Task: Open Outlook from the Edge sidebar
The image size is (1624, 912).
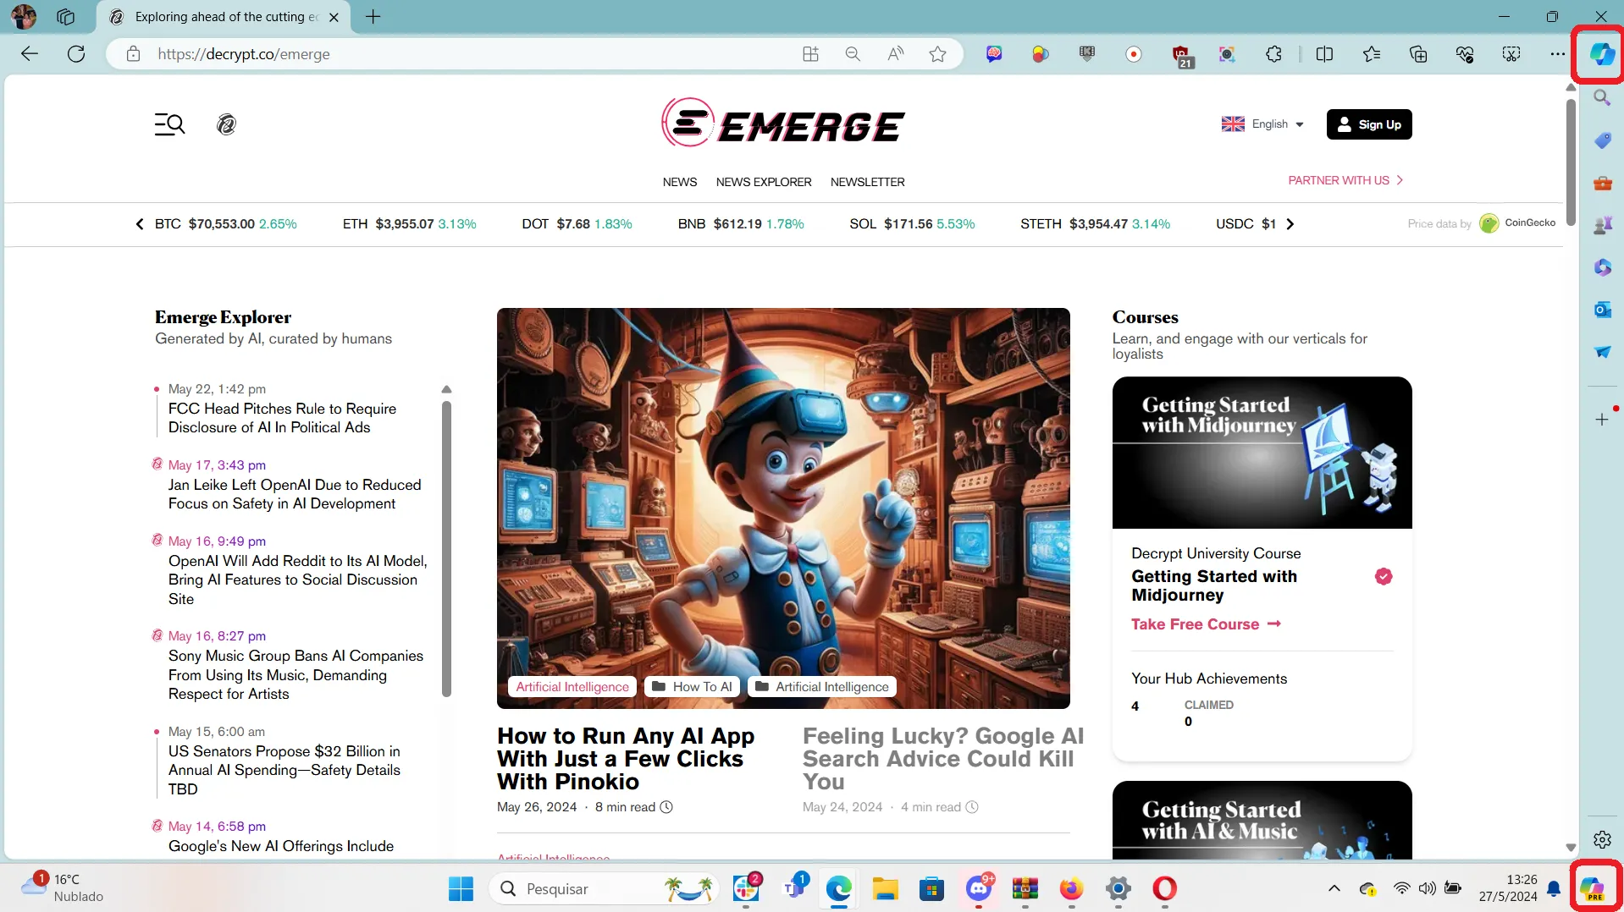Action: [x=1602, y=310]
